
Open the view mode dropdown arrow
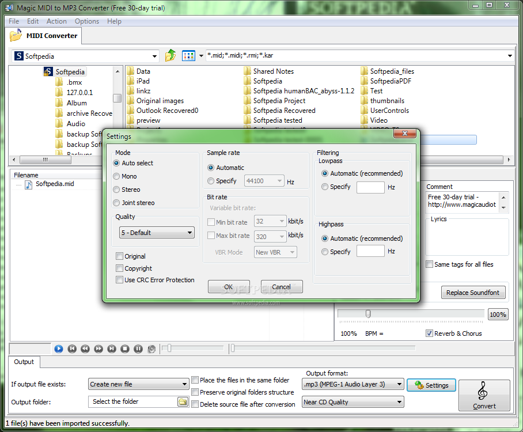[x=201, y=56]
